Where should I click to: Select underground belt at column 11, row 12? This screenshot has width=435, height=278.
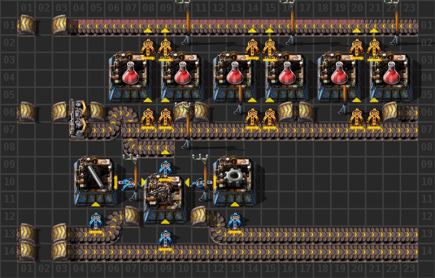198,216
